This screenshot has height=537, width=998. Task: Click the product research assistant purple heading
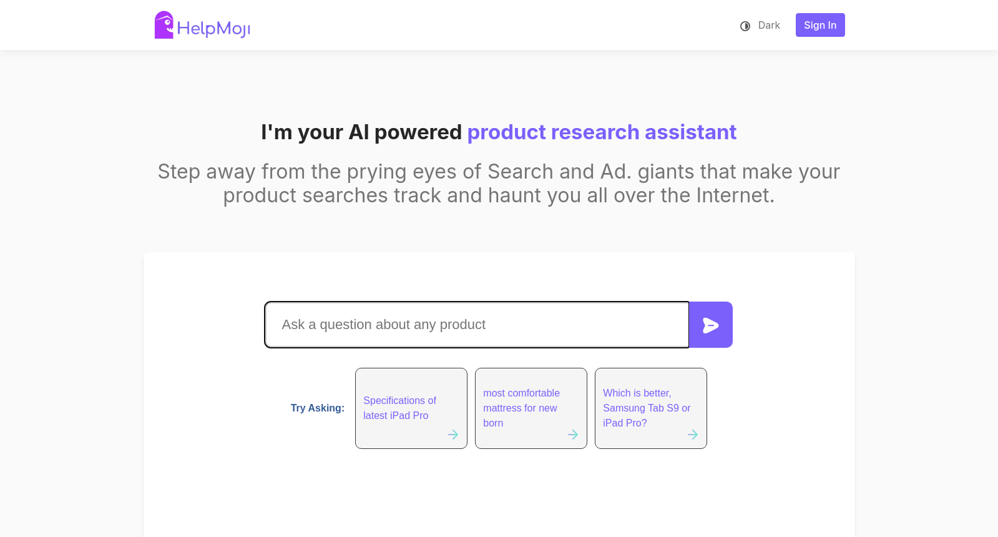602,132
